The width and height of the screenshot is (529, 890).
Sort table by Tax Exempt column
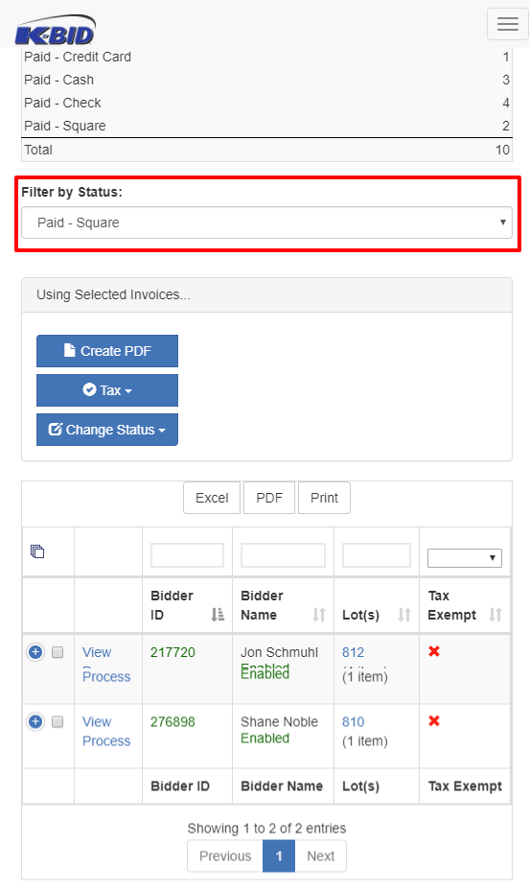pyautogui.click(x=465, y=605)
